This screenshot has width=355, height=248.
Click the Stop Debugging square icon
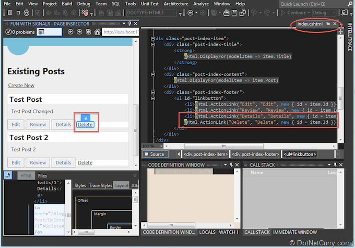coord(18,13)
